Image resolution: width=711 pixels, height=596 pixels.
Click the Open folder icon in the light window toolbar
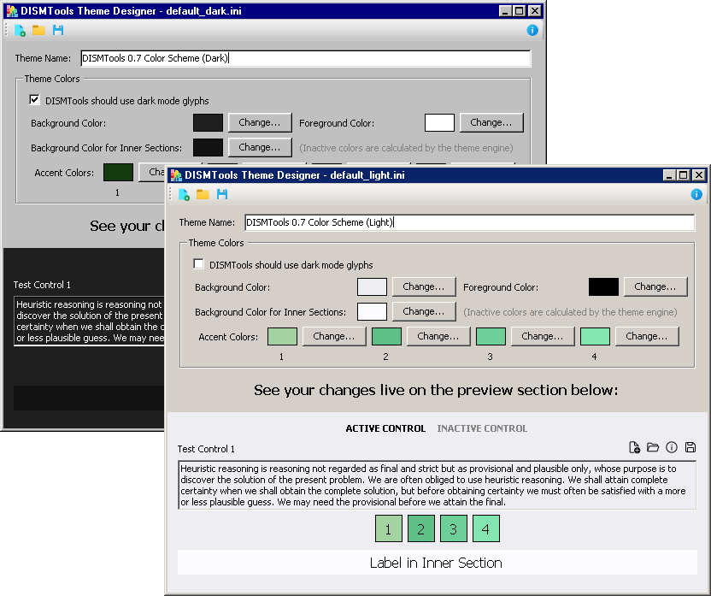tap(203, 195)
